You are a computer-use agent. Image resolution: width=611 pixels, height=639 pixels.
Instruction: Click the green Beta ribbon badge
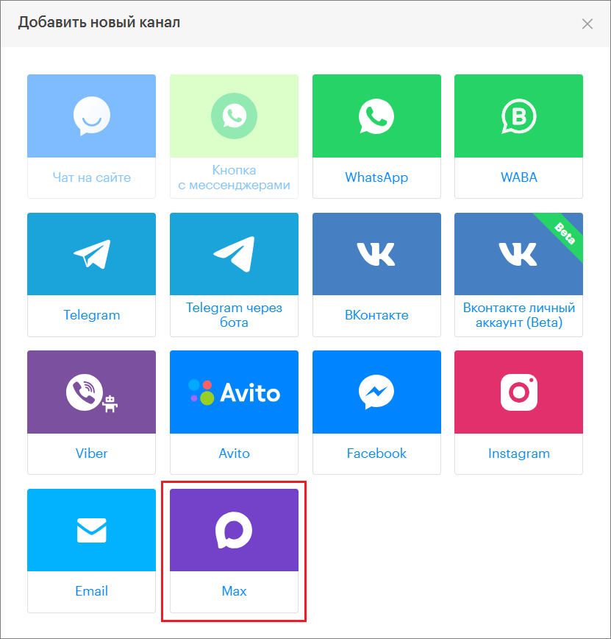click(563, 232)
